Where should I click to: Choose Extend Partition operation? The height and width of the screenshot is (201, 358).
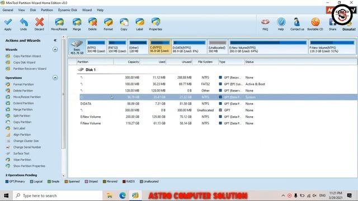pos(23,103)
